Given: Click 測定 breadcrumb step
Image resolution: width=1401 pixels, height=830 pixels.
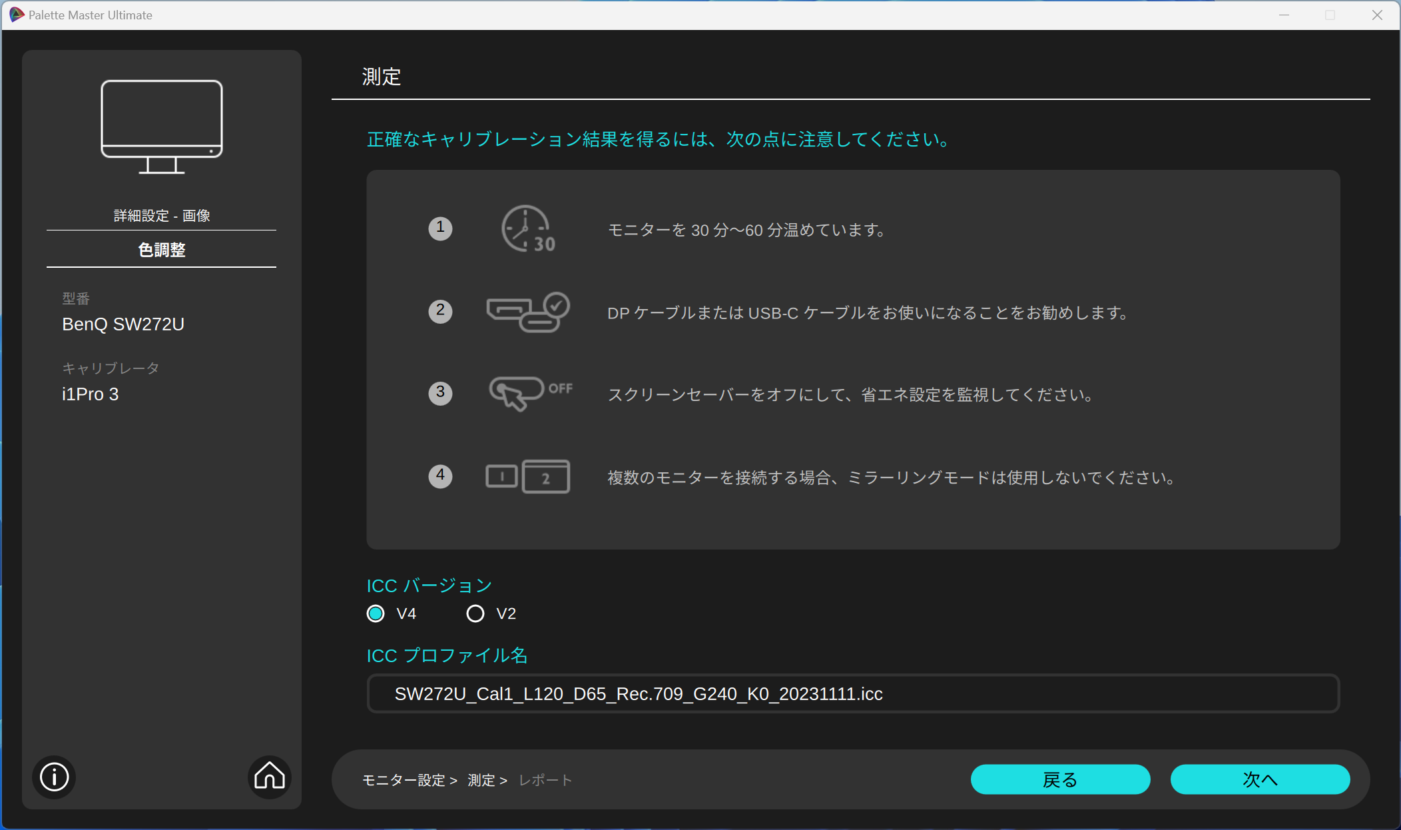Looking at the screenshot, I should coord(481,780).
